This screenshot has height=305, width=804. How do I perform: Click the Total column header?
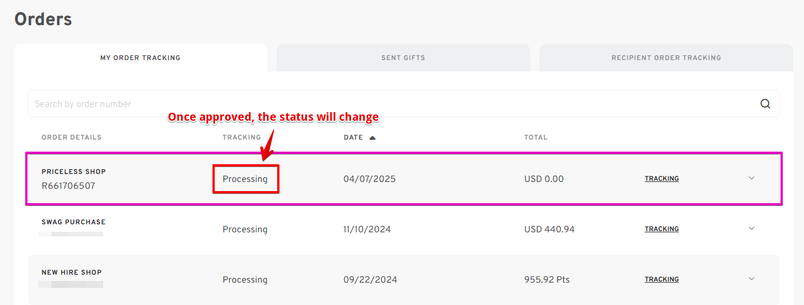(x=536, y=137)
